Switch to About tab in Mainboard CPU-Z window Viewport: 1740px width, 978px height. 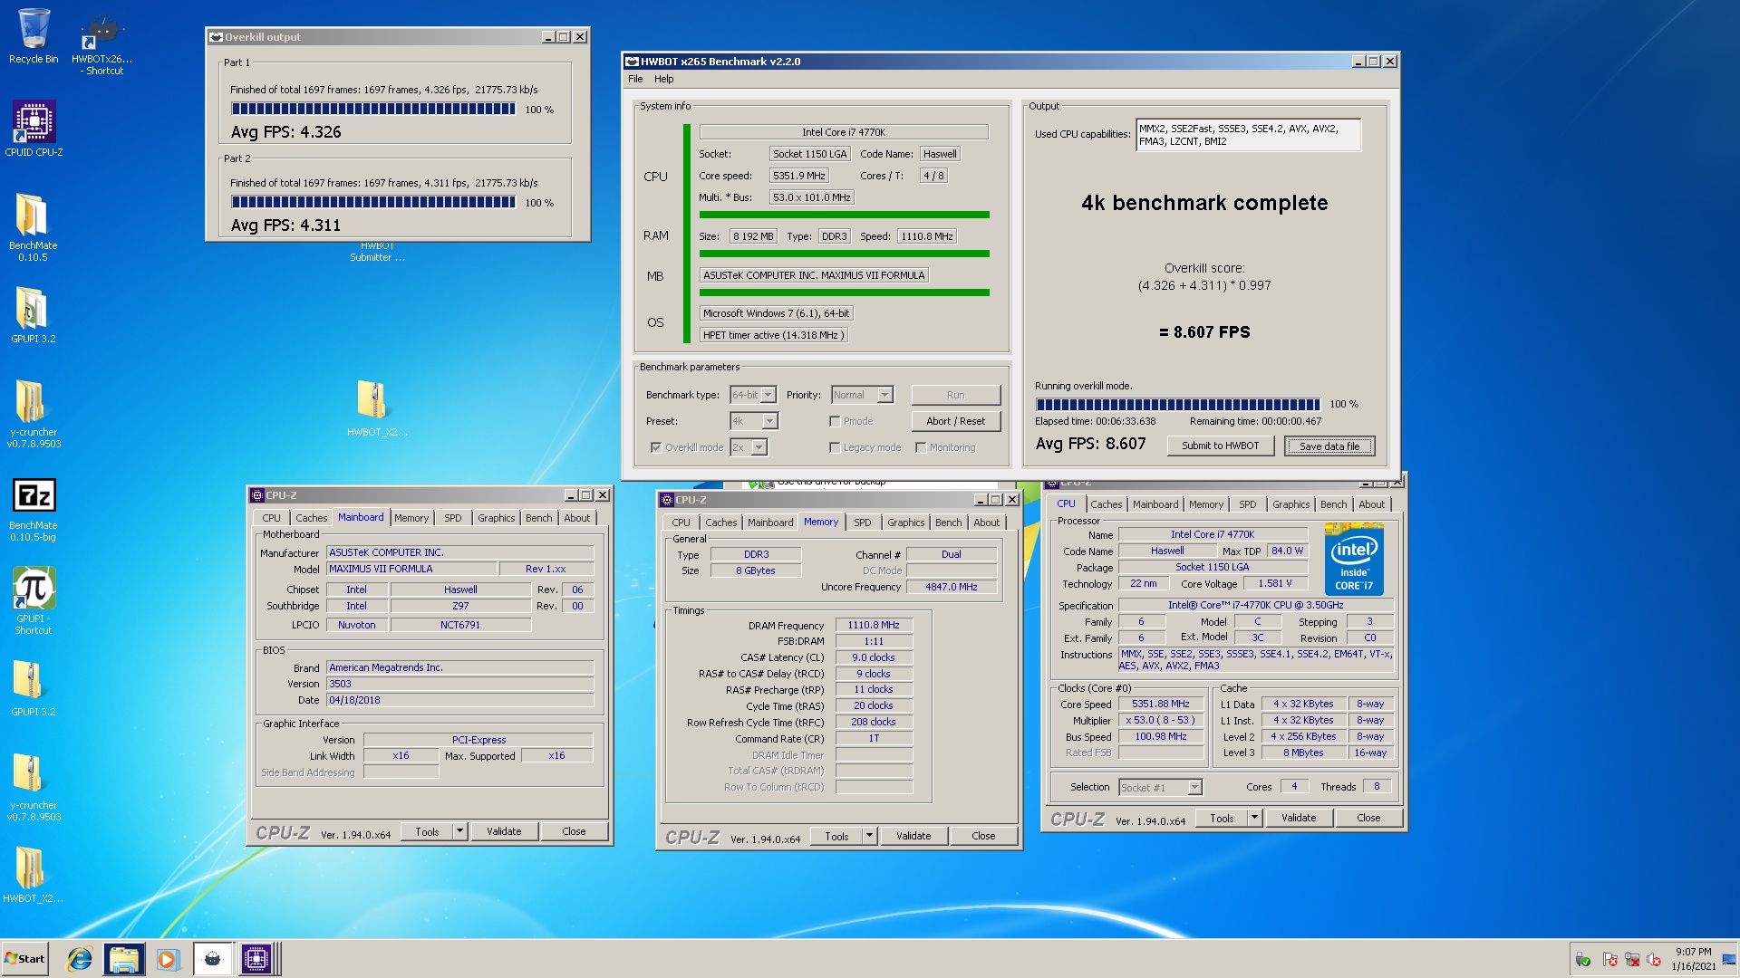coord(576,518)
